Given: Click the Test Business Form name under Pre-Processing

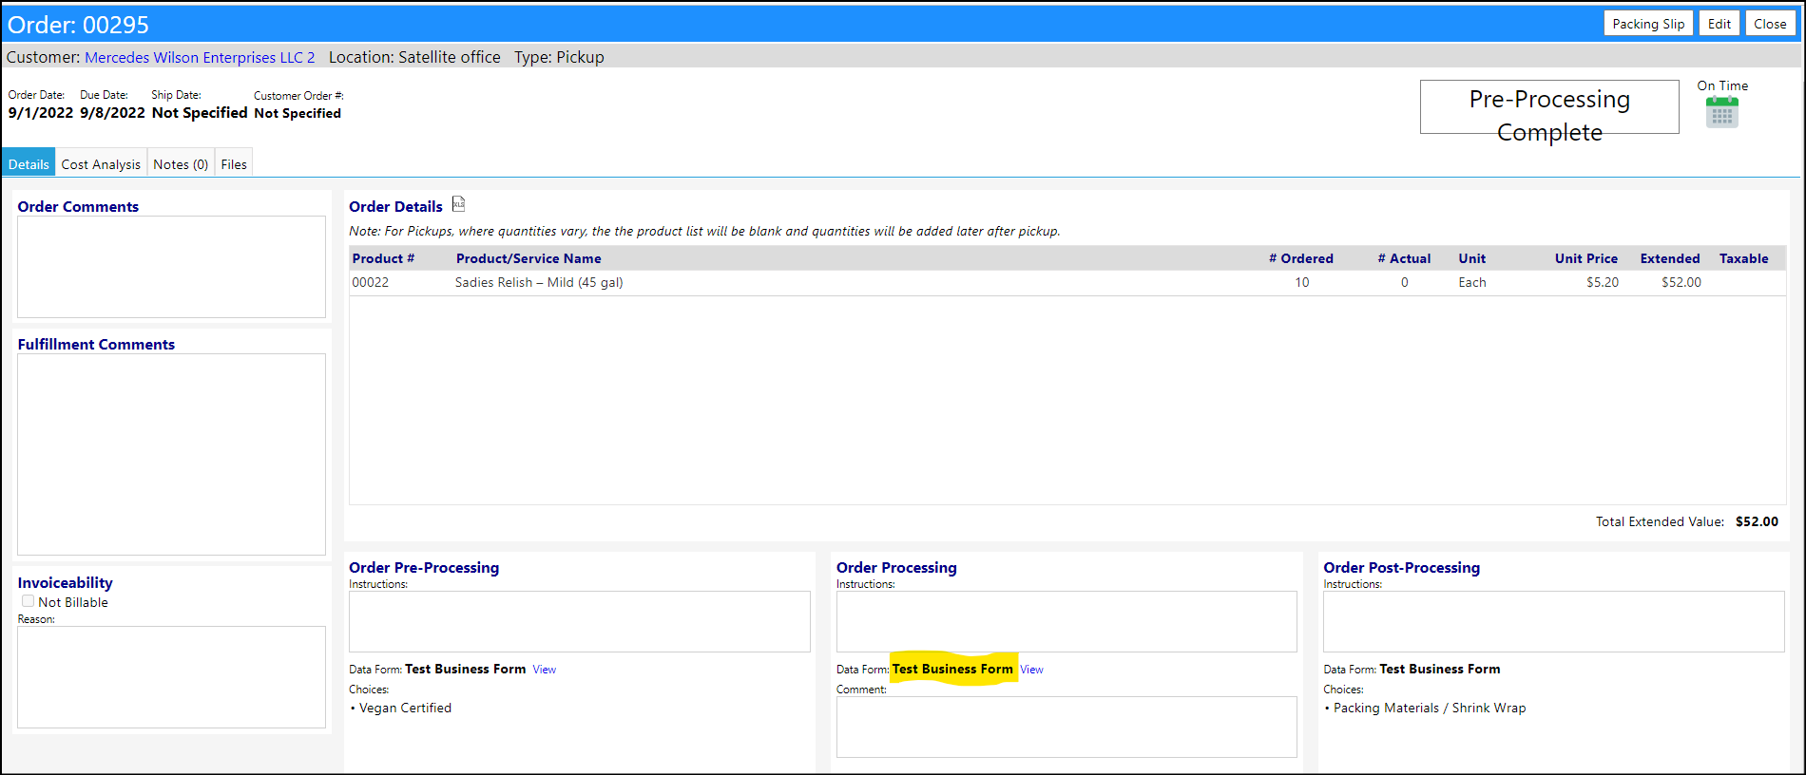Looking at the screenshot, I should pos(465,669).
